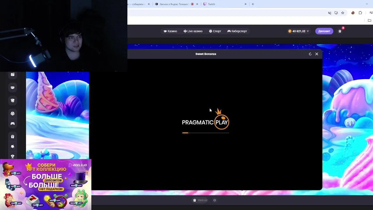Open the Live казино section
This screenshot has height=210, width=373.
(193, 31)
